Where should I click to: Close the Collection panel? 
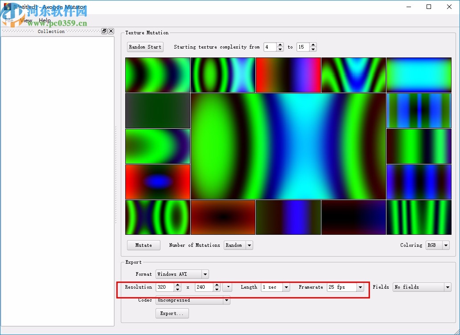(111, 31)
